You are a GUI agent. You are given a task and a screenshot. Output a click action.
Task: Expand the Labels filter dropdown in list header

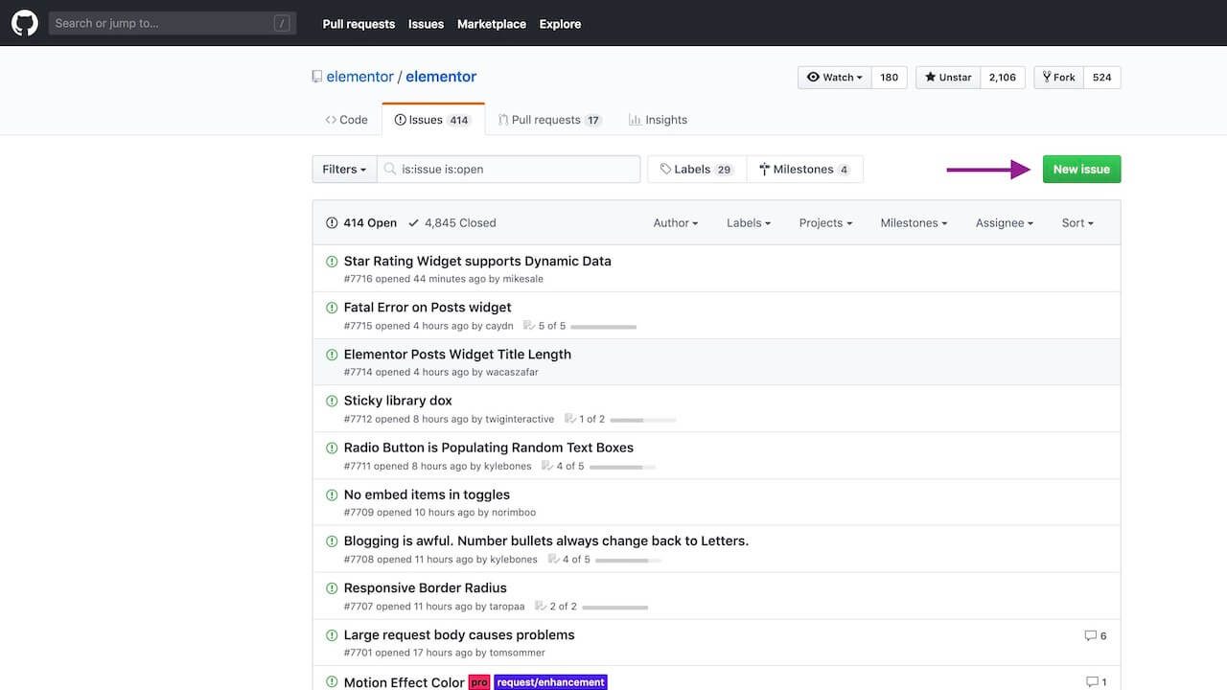(749, 222)
